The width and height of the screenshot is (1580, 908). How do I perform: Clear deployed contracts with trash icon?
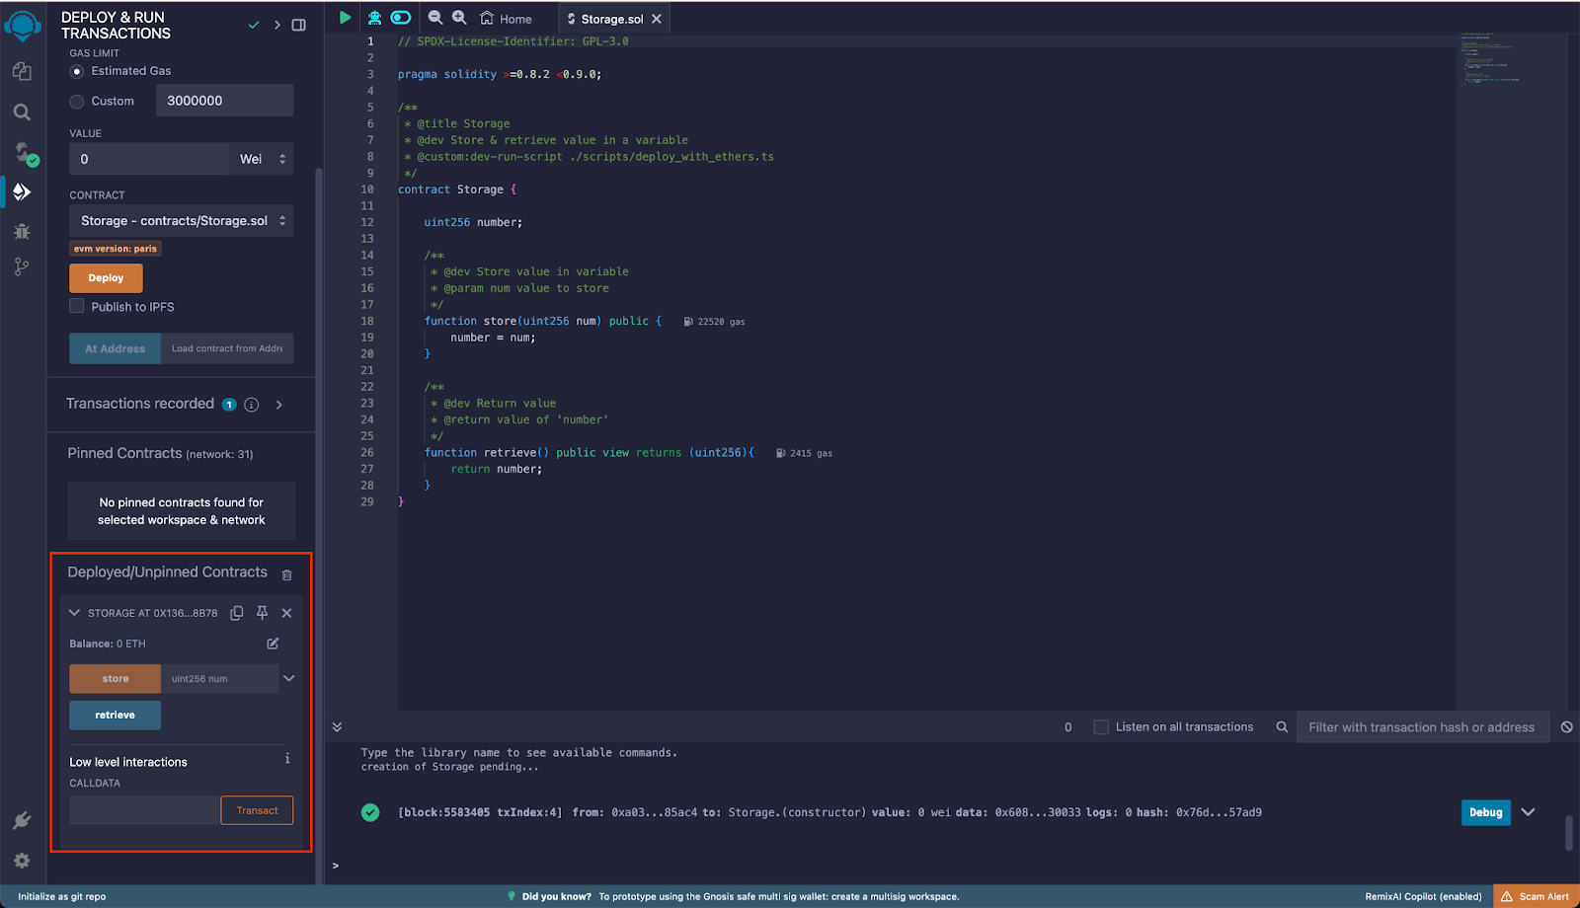pos(286,574)
